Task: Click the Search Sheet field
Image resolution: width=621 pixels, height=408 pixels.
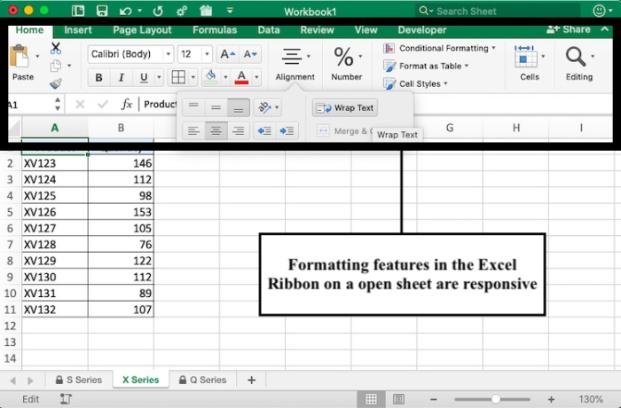Action: click(499, 11)
